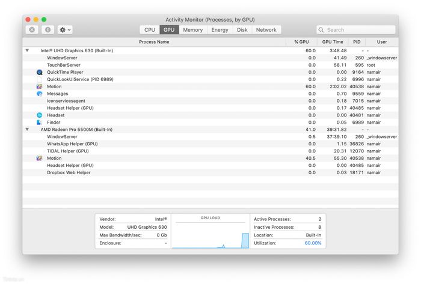Click the 41.0 % GPU of AMD Radeon group
421x284 pixels.
(310, 130)
